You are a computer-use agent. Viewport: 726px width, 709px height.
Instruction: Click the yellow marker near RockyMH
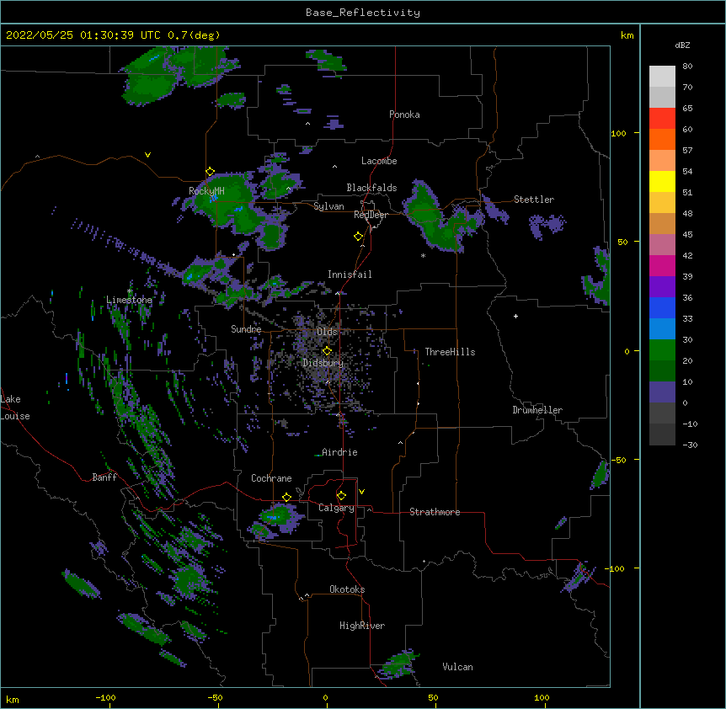click(210, 172)
